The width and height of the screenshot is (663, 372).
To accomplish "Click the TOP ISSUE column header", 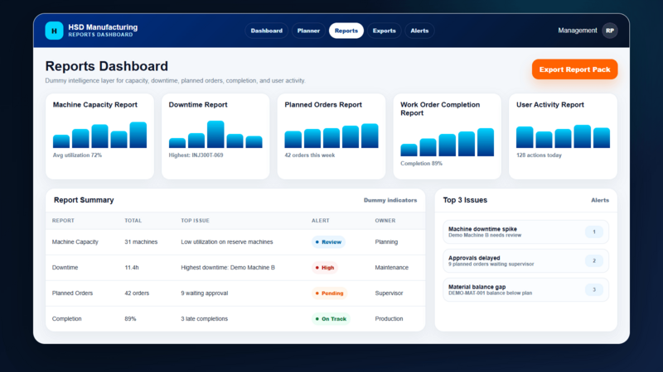I will 195,221.
